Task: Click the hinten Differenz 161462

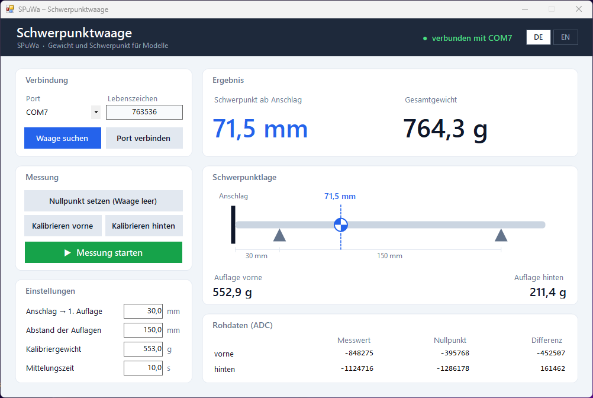Action: click(x=553, y=368)
